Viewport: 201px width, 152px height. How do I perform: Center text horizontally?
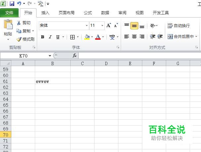(x=134, y=37)
